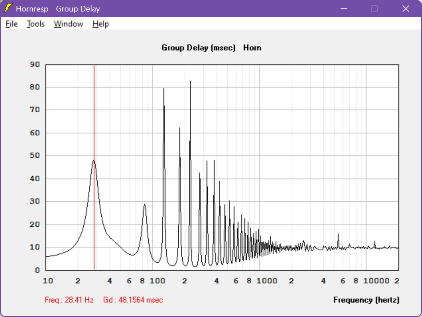
Task: Click the 90 label on vertical axis
Action: [35, 64]
